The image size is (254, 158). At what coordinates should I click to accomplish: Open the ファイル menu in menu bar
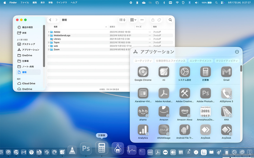(x=24, y=3)
